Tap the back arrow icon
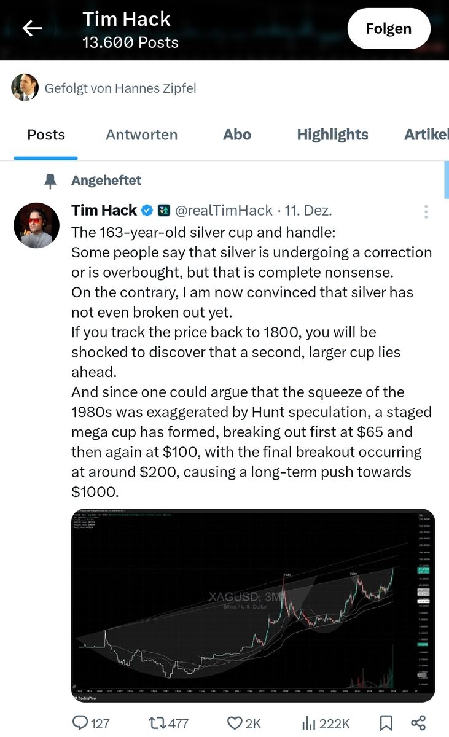This screenshot has width=449, height=737. (x=33, y=28)
